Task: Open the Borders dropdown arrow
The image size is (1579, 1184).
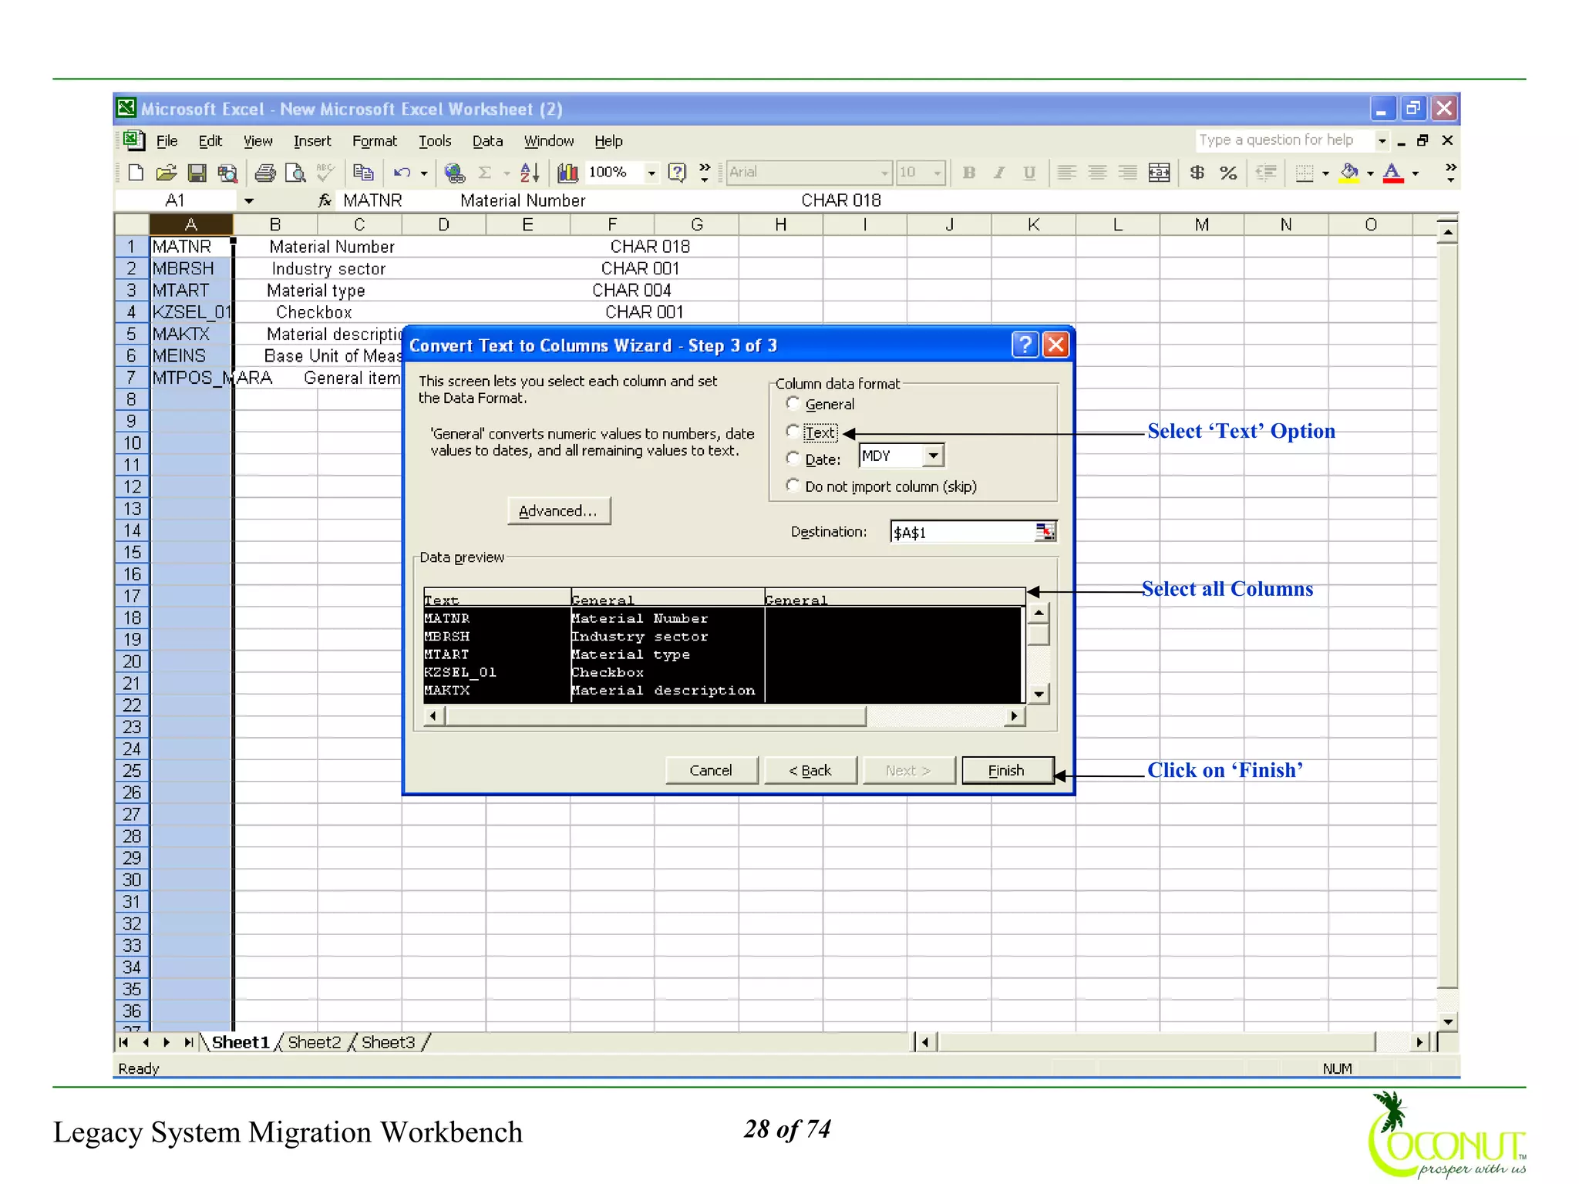Action: click(1325, 173)
